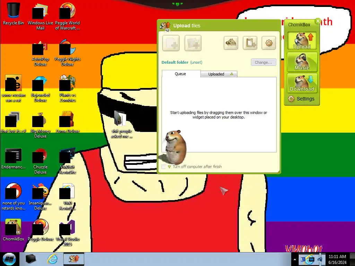Viewport: 355px width, 266px height.
Task: Click the add file button in Upload files
Action: pyautogui.click(x=171, y=43)
